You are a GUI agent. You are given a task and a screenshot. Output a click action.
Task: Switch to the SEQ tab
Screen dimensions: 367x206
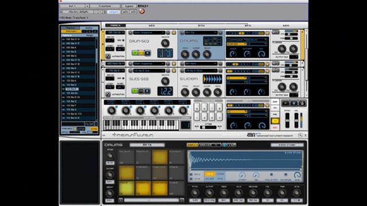pos(151,25)
